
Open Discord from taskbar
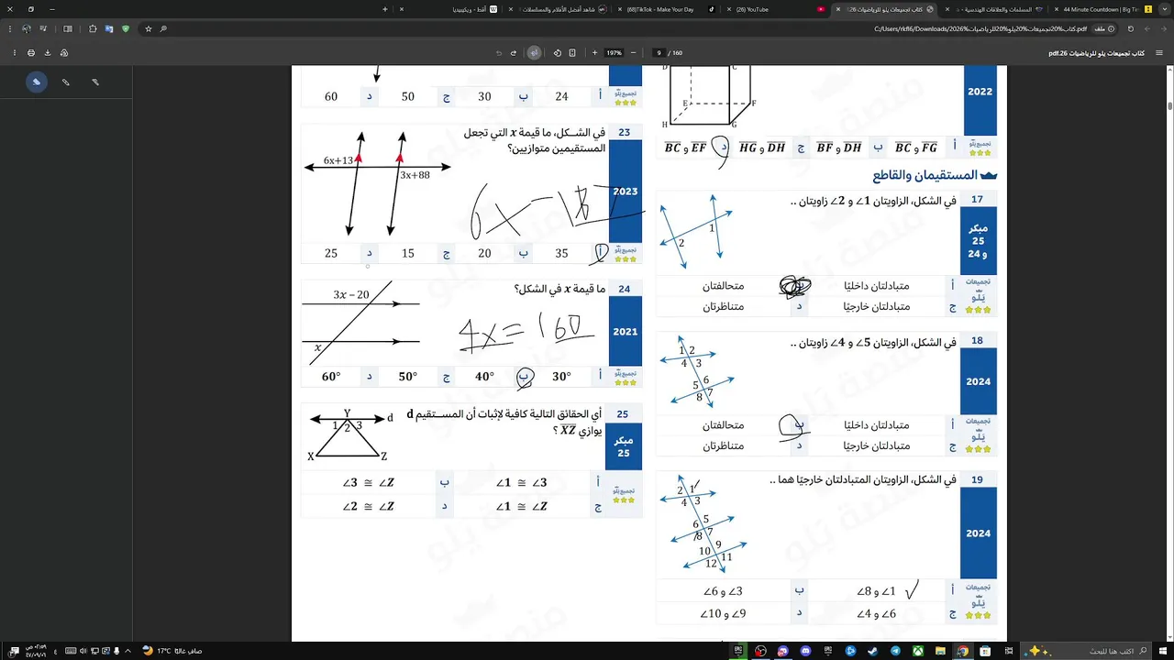pyautogui.click(x=805, y=651)
